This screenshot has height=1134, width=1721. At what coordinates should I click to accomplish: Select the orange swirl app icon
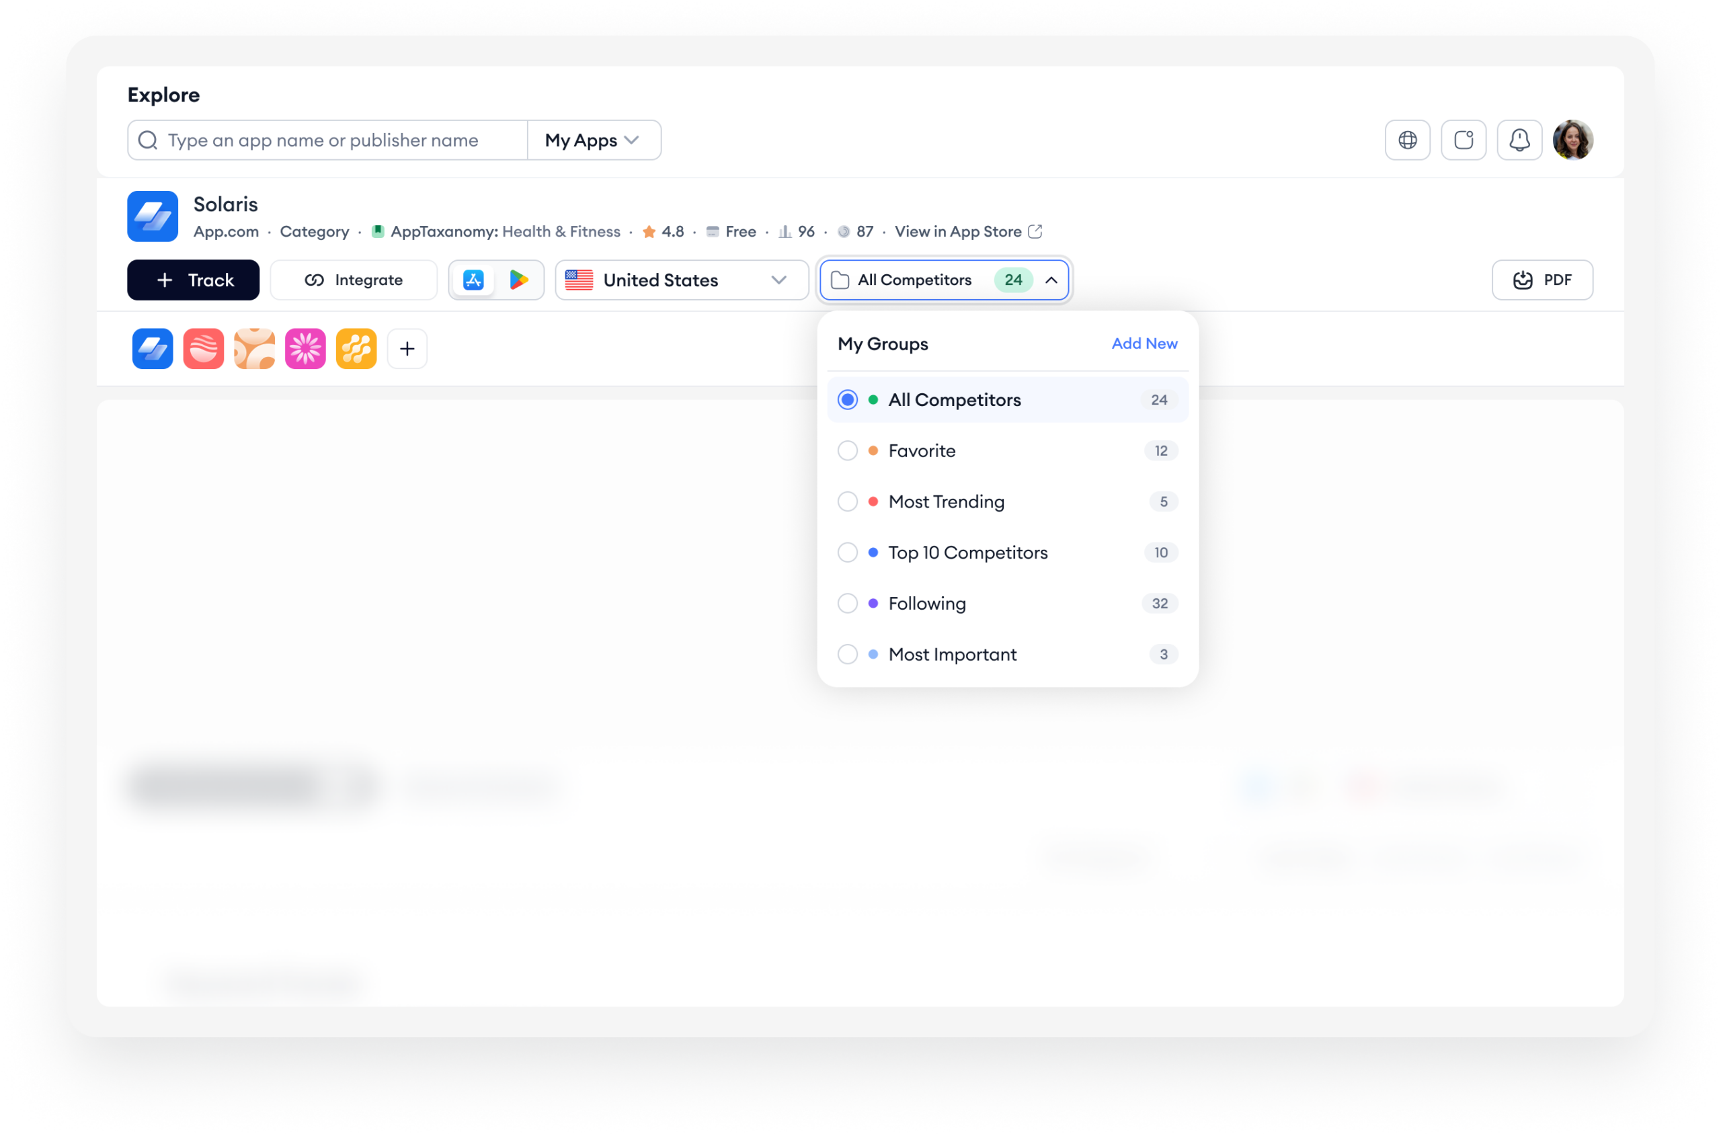point(255,349)
